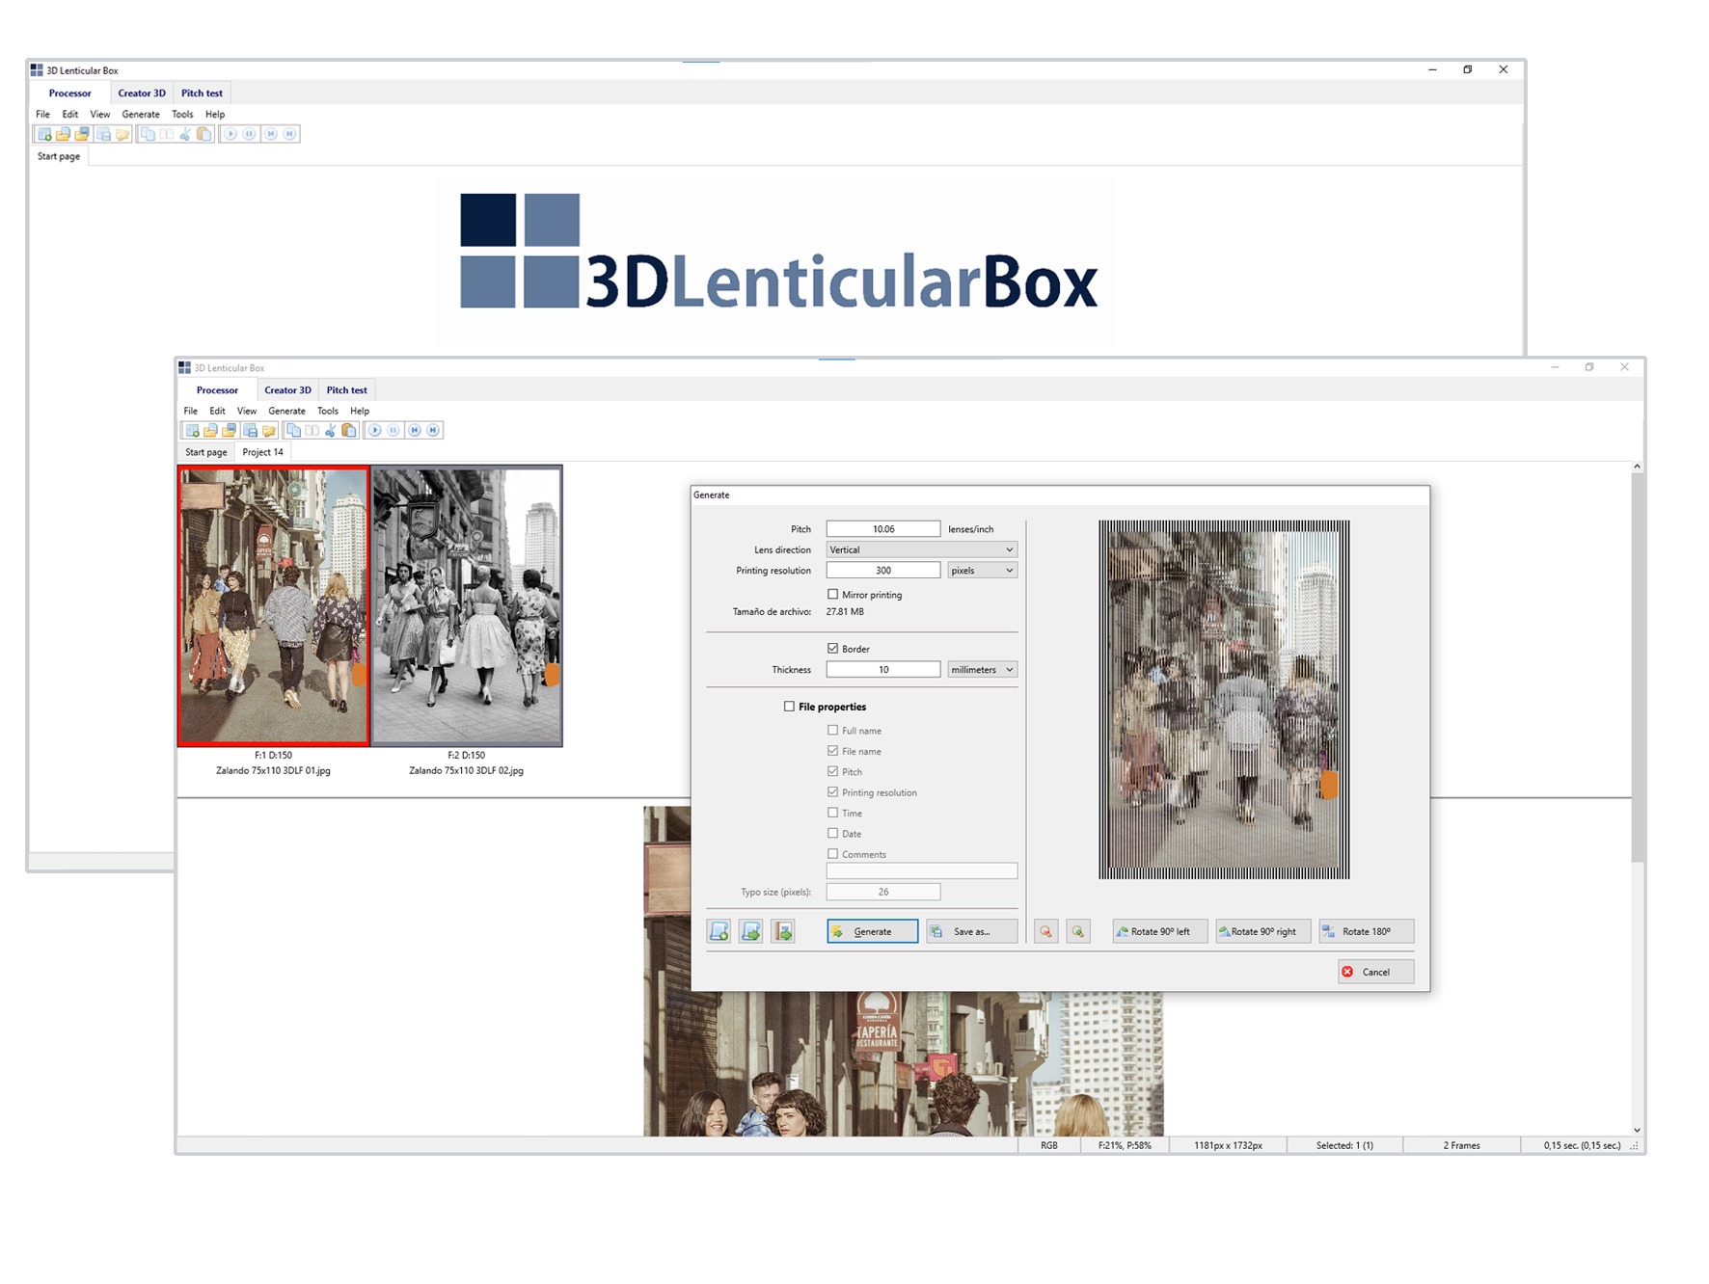Jump to the first frame

tap(415, 431)
